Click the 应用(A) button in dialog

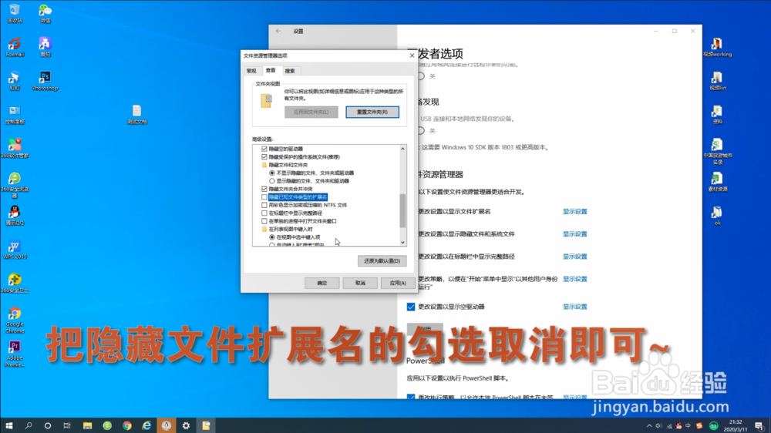[397, 283]
